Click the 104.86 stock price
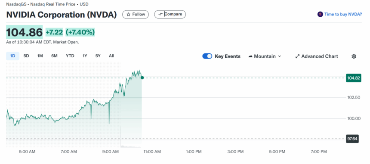 [x=24, y=32]
